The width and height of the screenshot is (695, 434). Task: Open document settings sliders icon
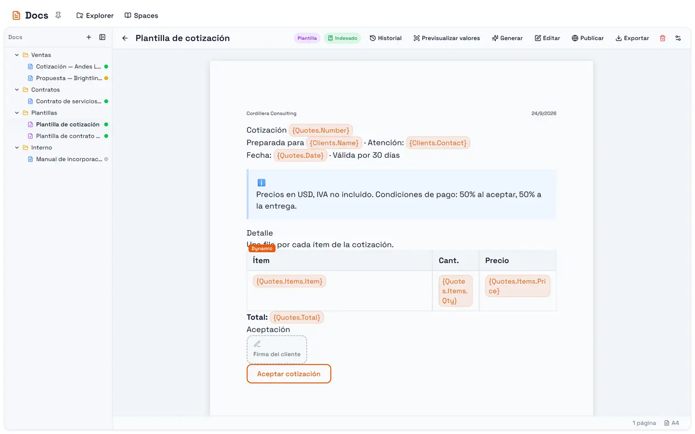(678, 38)
